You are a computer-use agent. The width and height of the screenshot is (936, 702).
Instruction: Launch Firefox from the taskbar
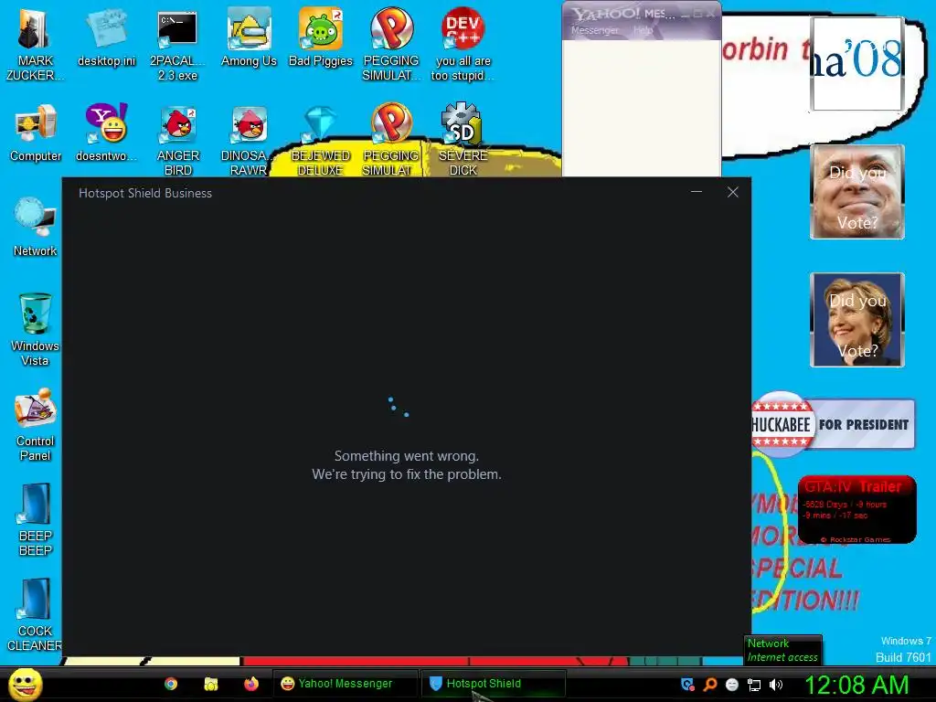pyautogui.click(x=250, y=684)
